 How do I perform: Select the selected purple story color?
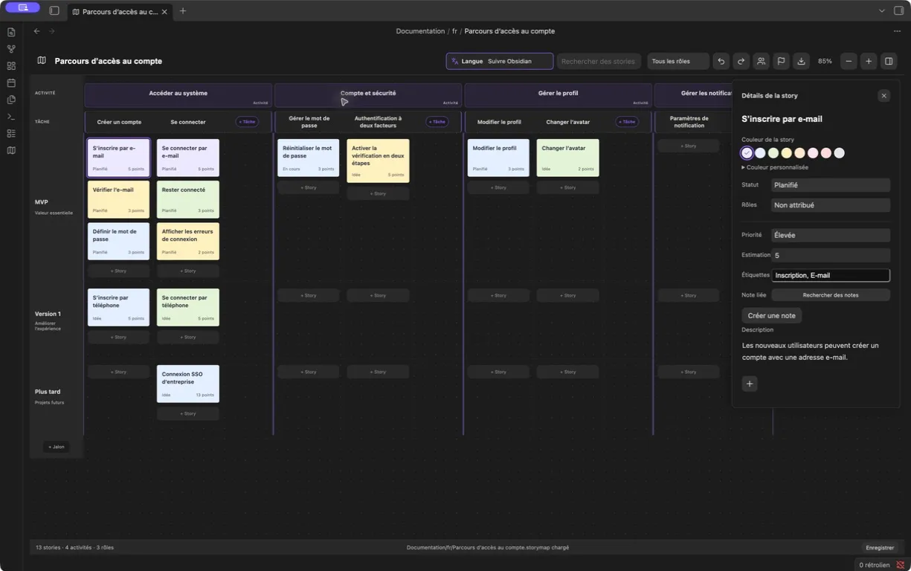pos(747,153)
